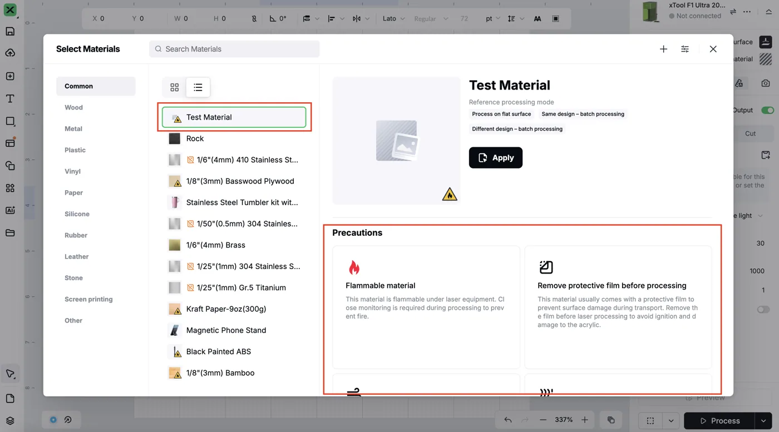Open material filter settings icon
This screenshot has height=432, width=779.
[685, 49]
